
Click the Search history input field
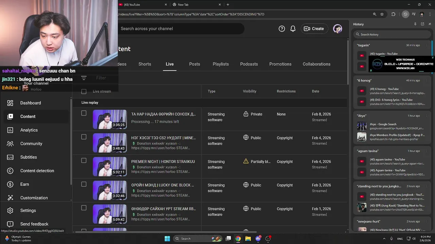coord(392,34)
